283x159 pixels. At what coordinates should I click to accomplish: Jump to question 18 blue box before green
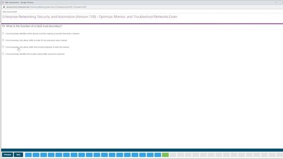[x=158, y=155]
